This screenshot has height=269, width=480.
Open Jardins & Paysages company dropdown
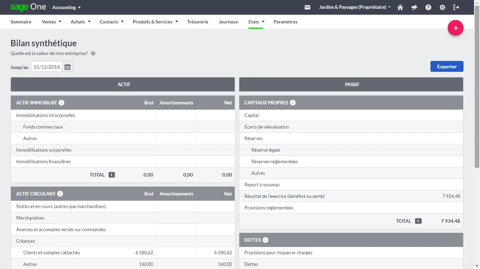tap(355, 7)
